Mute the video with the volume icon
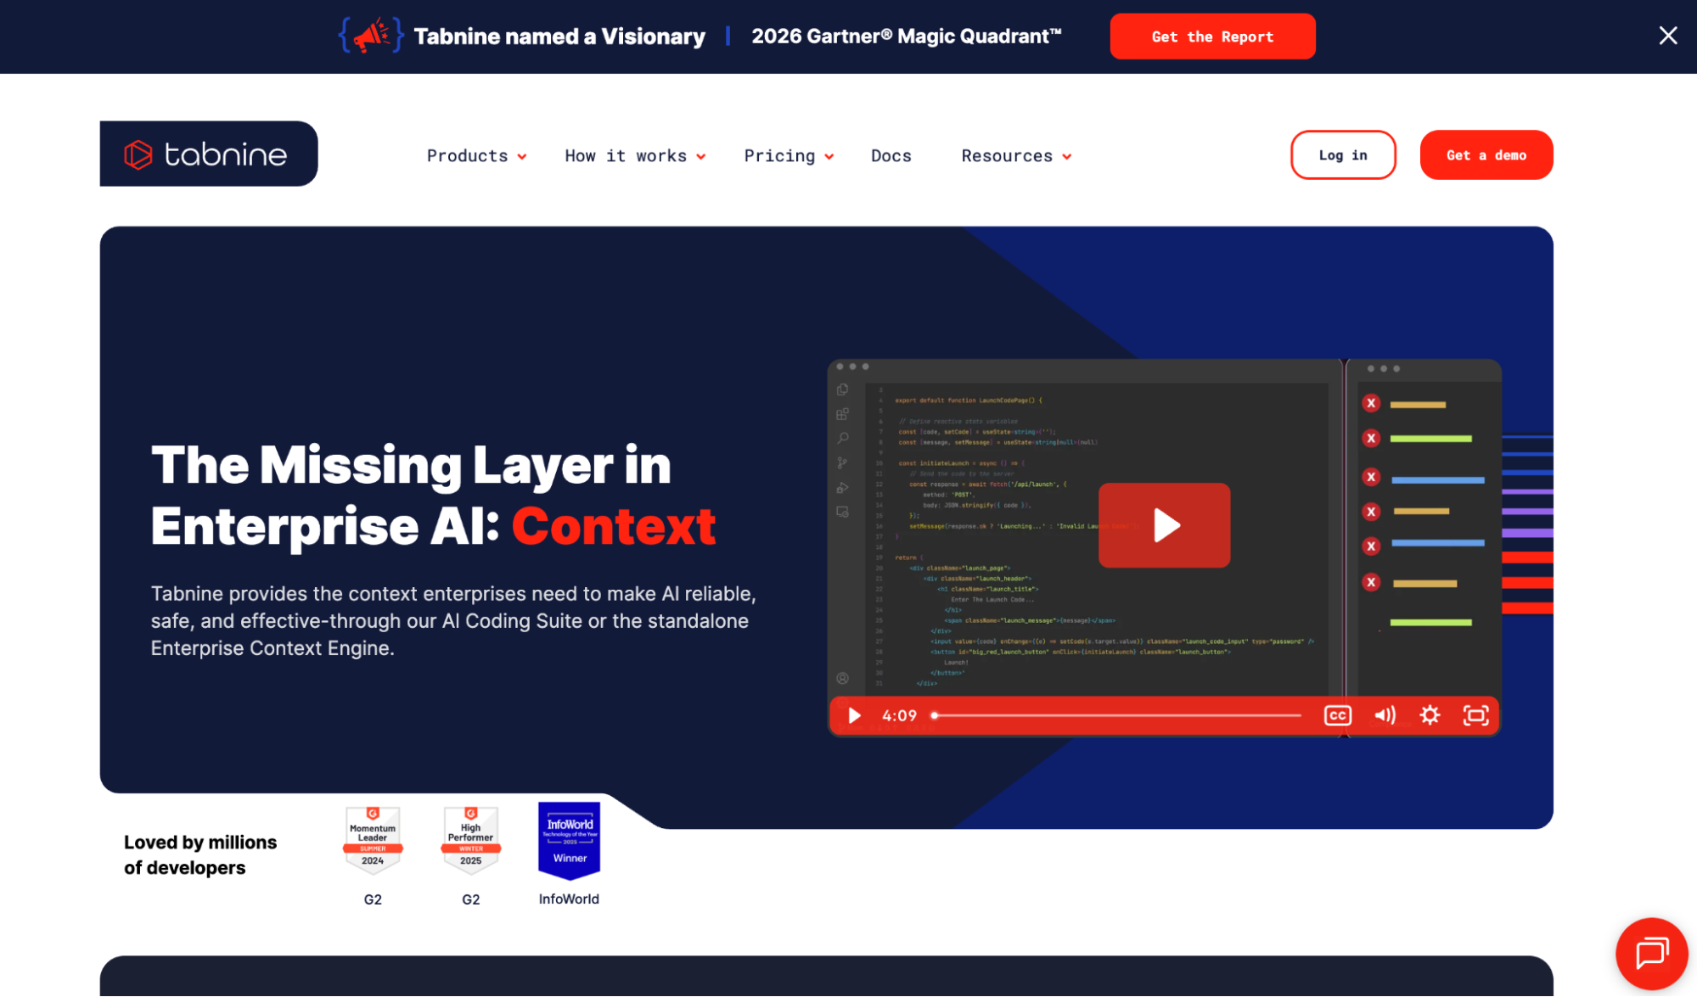The image size is (1697, 997). point(1385,716)
